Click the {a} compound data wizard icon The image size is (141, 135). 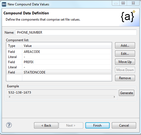click(128, 16)
